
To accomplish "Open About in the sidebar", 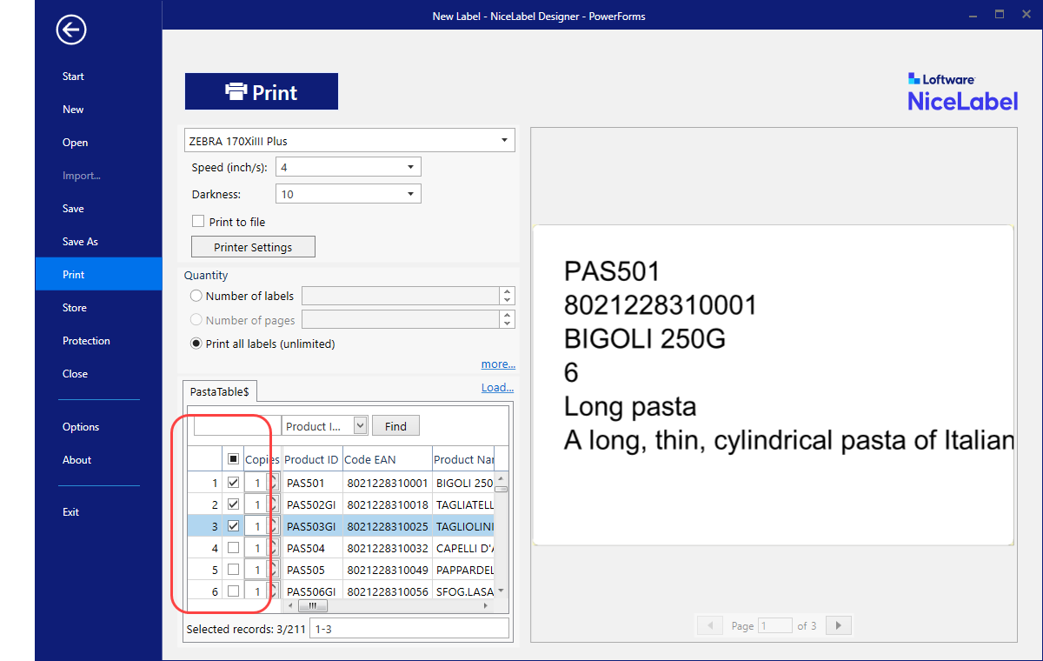I will tap(76, 460).
